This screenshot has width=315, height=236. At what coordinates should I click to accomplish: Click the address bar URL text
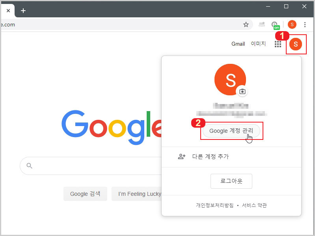[7, 25]
